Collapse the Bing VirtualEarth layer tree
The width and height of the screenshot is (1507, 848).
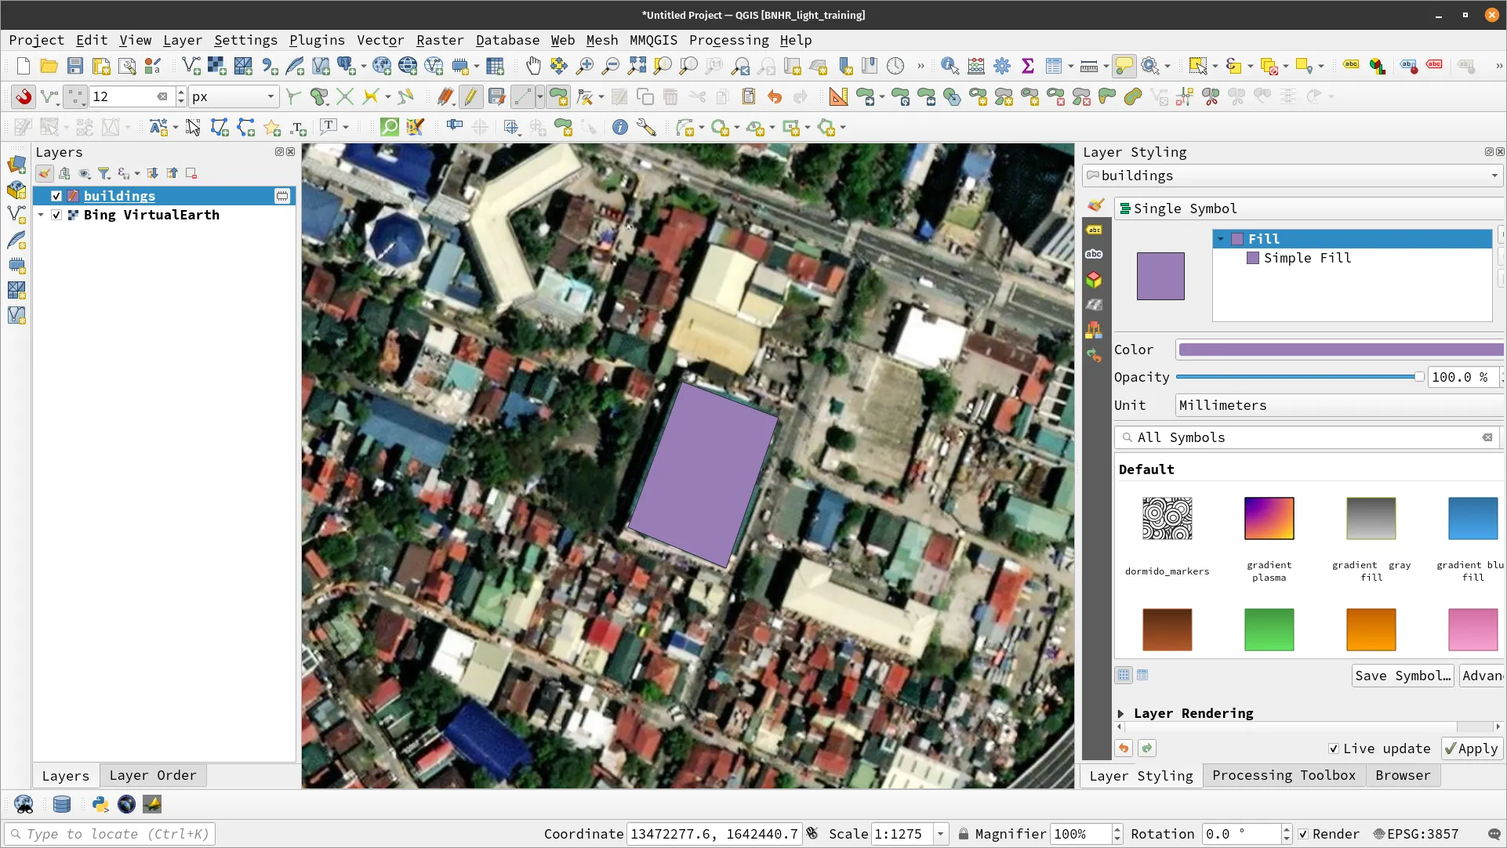[x=41, y=215]
